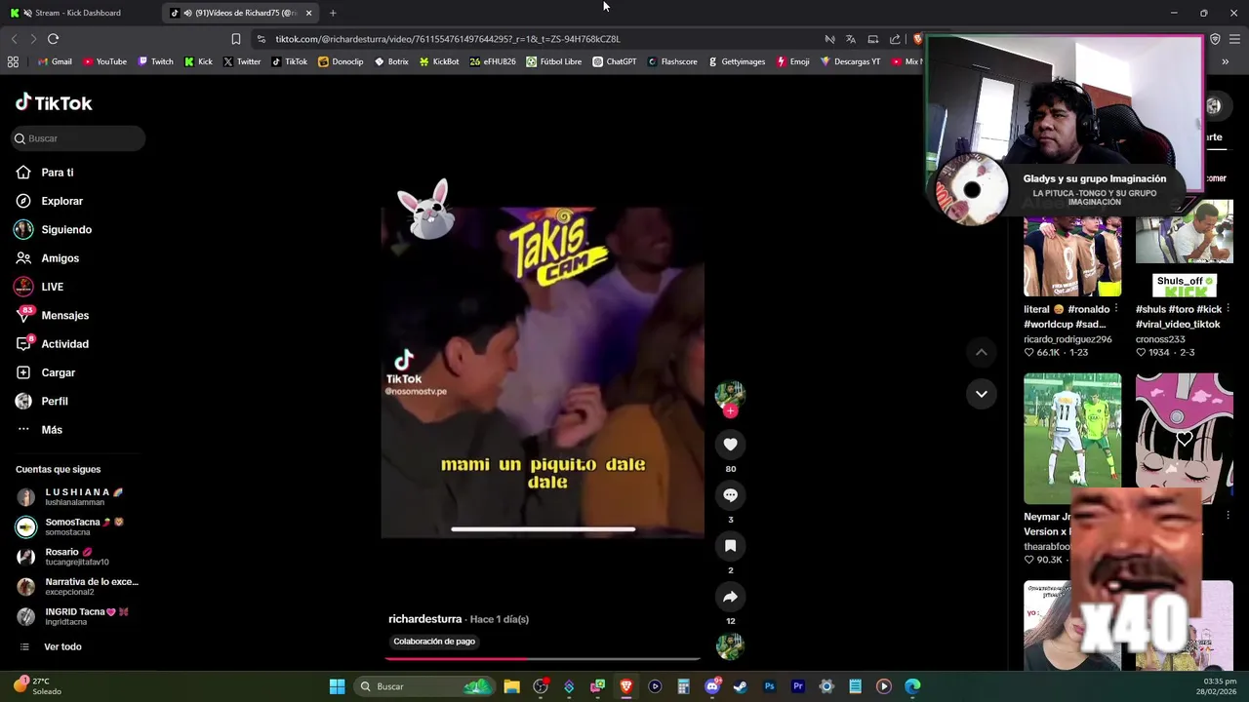
Task: Open Photoshop from taskbar
Action: point(769,686)
